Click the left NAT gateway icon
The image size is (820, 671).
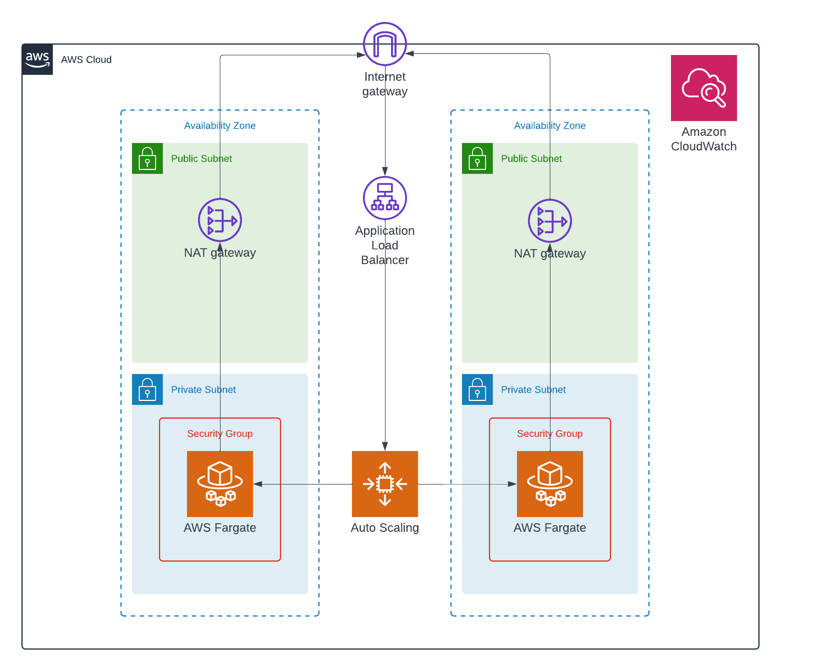coord(220,220)
